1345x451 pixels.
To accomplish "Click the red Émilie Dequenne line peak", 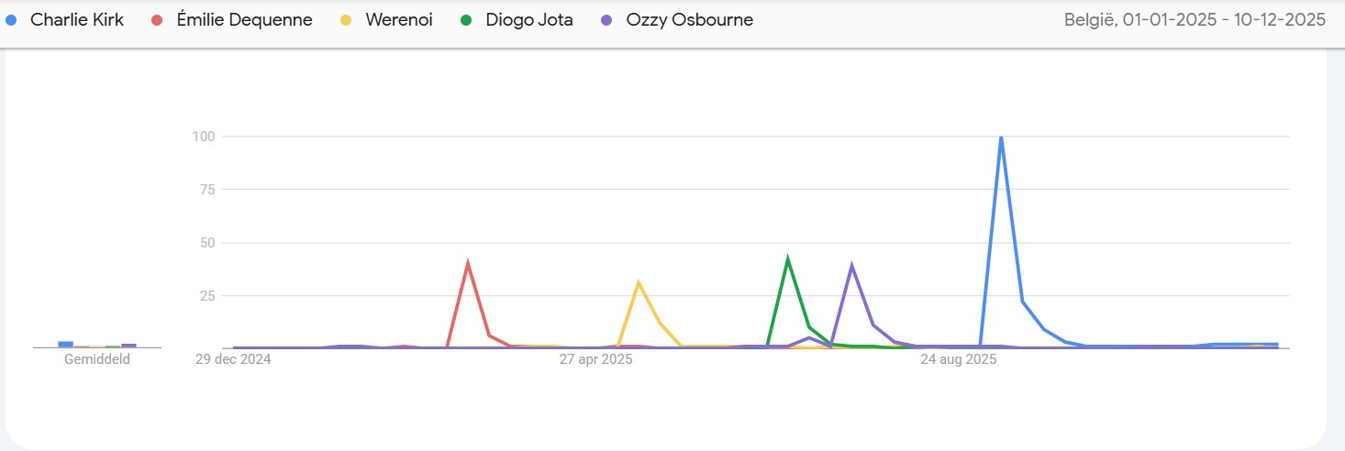I will tap(468, 264).
